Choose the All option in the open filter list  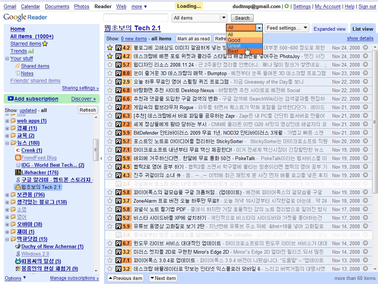(x=244, y=34)
